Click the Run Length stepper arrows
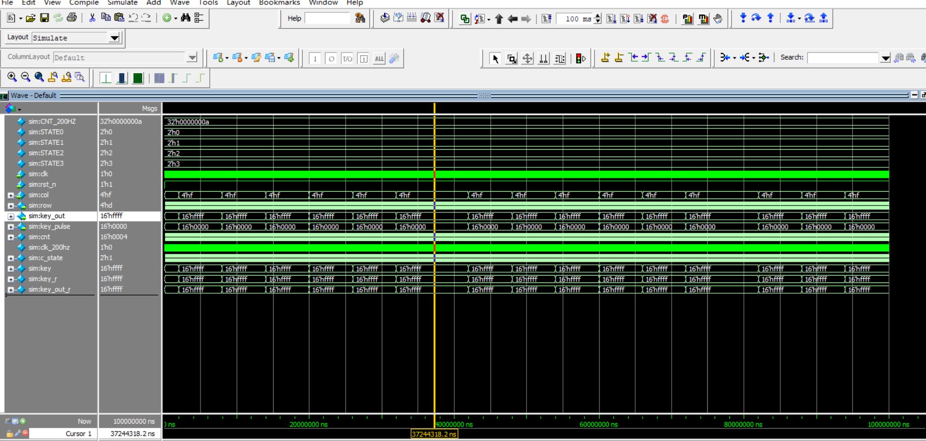 (598, 19)
